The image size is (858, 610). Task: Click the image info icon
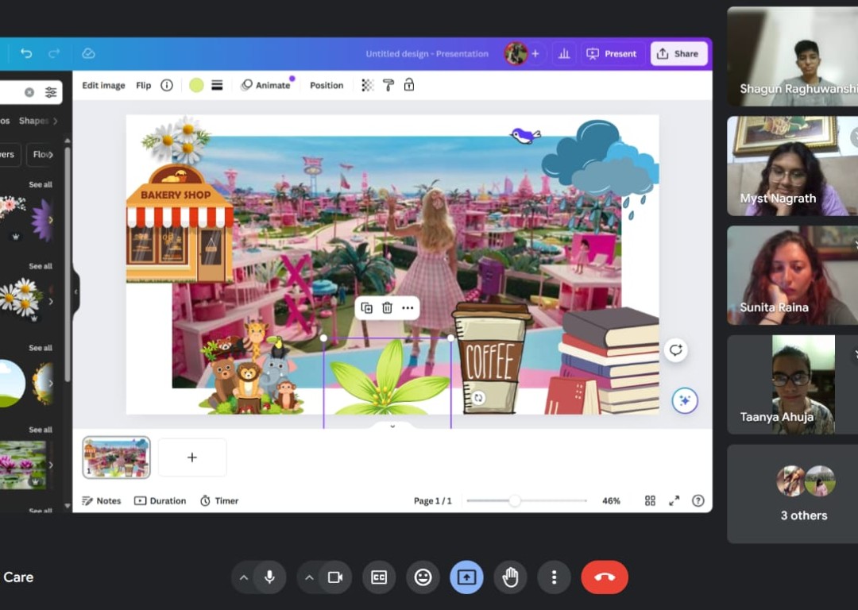click(x=167, y=85)
